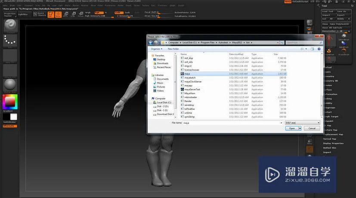356x198 pixels.
Task: Click the Load Tool button
Action: [x=328, y=11]
